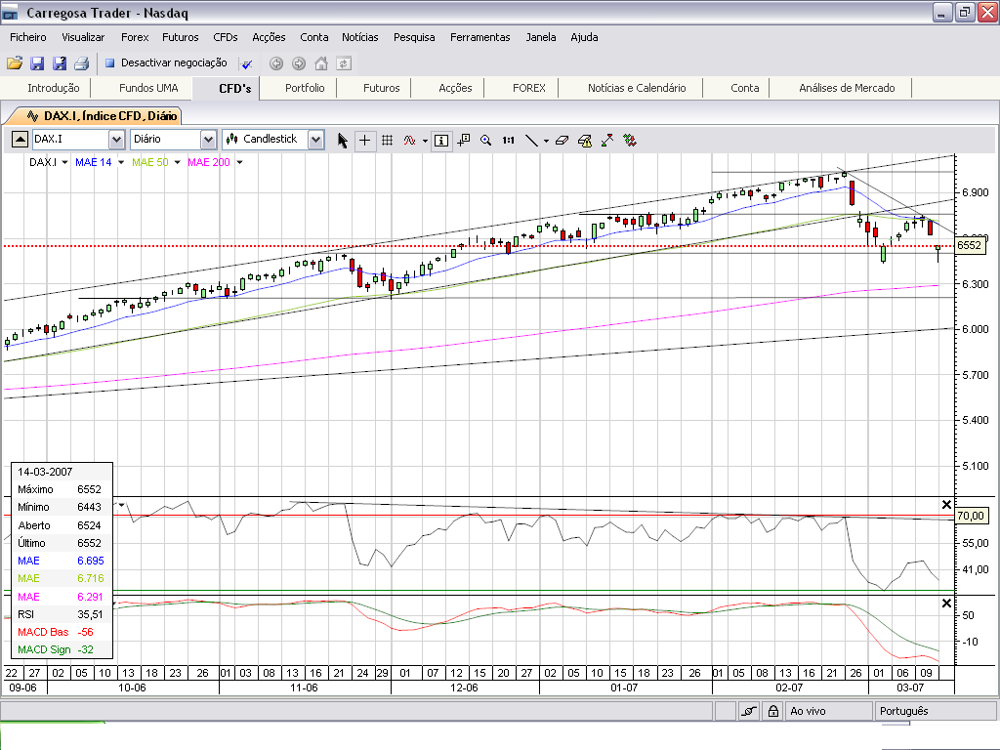Click the MACD Bas value row

(x=62, y=632)
